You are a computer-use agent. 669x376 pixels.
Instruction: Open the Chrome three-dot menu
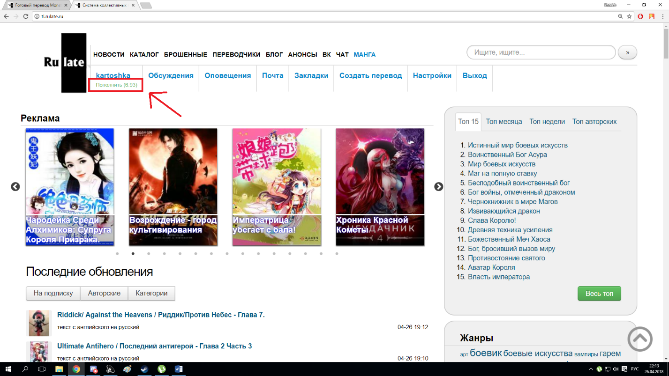click(x=662, y=16)
